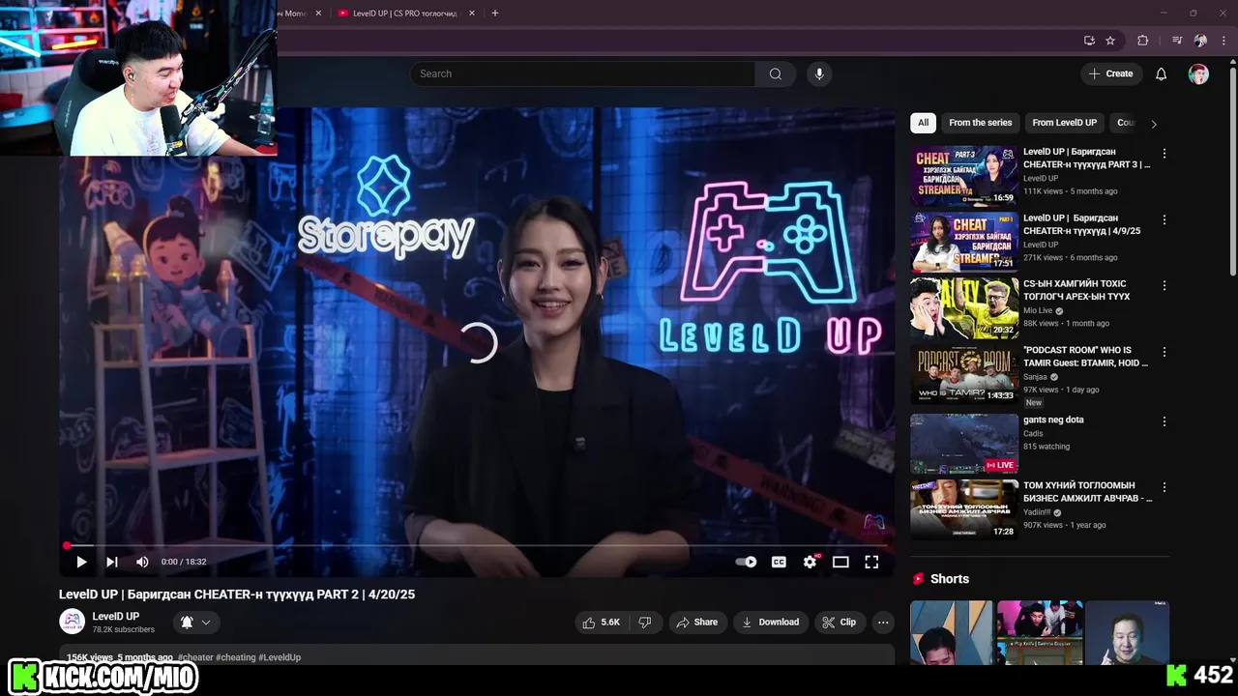
Task: Open the player settings gear
Action: tap(811, 562)
